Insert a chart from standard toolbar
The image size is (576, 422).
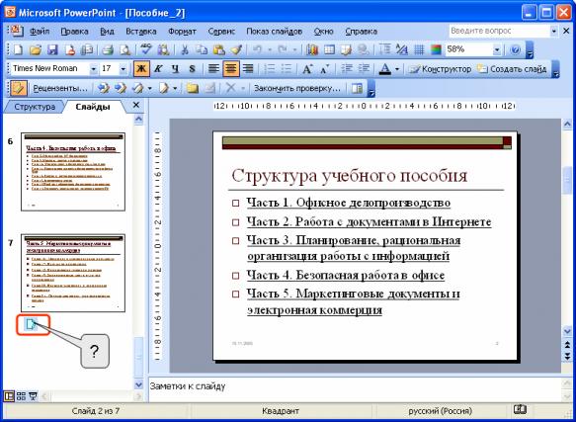312,49
